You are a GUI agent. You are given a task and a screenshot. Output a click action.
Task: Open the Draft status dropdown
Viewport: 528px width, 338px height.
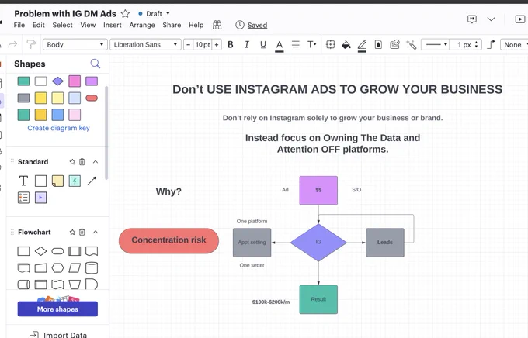tap(154, 14)
